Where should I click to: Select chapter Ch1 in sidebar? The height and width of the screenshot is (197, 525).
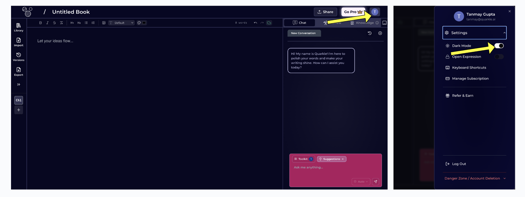tap(19, 100)
